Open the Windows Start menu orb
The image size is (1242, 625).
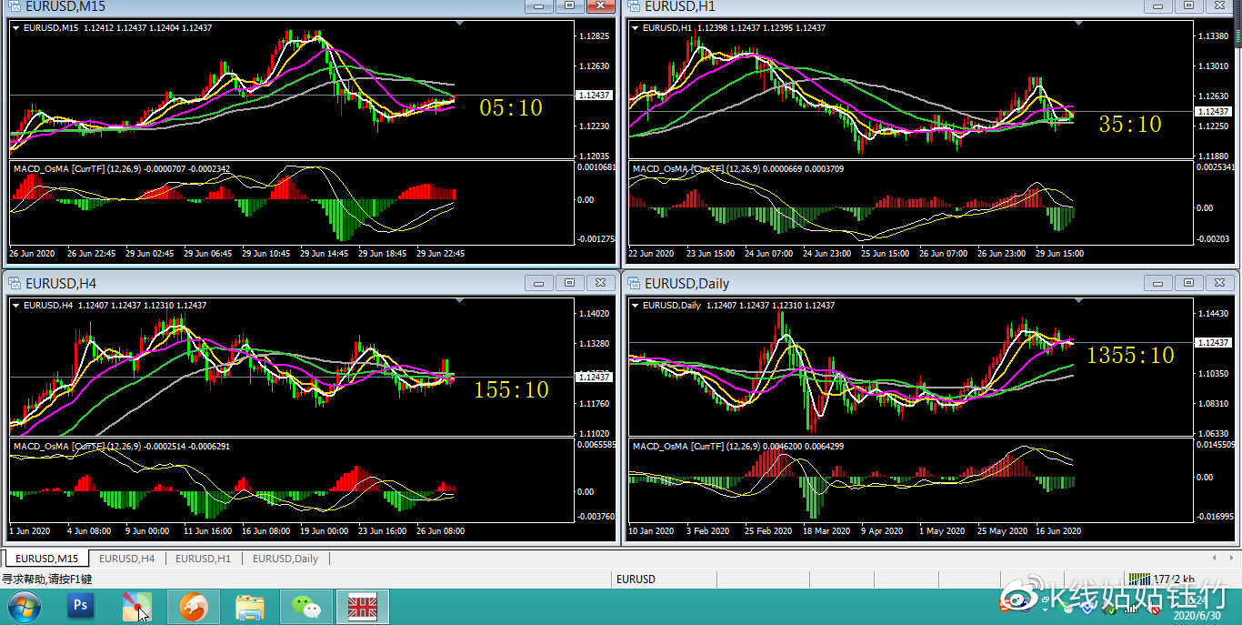pyautogui.click(x=24, y=606)
